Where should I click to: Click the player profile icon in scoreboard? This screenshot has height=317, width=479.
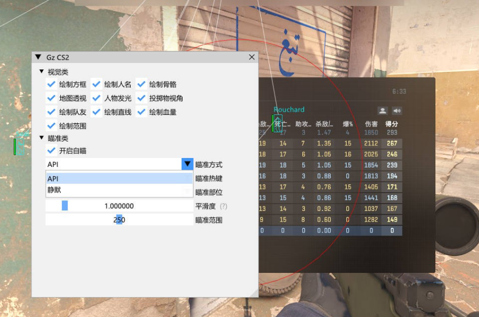(x=382, y=111)
